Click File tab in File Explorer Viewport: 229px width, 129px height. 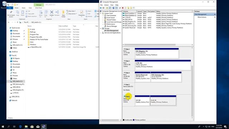click(10, 8)
